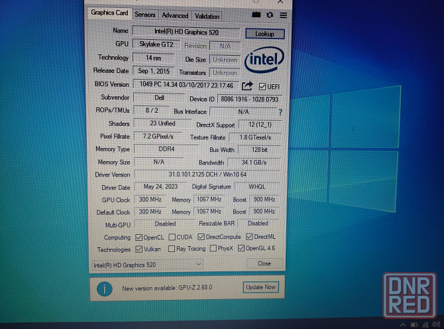
Task: Click the Bandwidth value 34.1 GB/s
Action: point(254,163)
